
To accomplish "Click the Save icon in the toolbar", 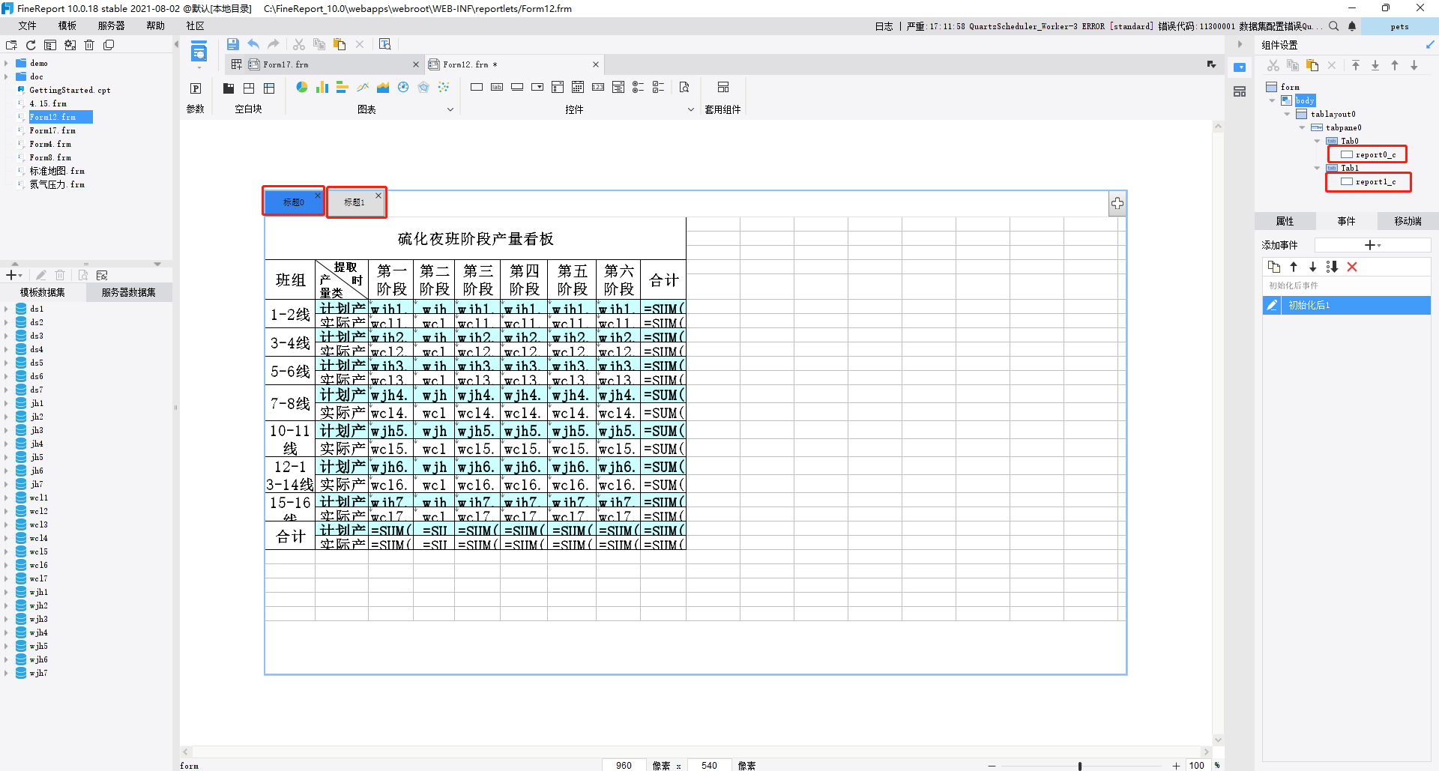I will coord(233,44).
